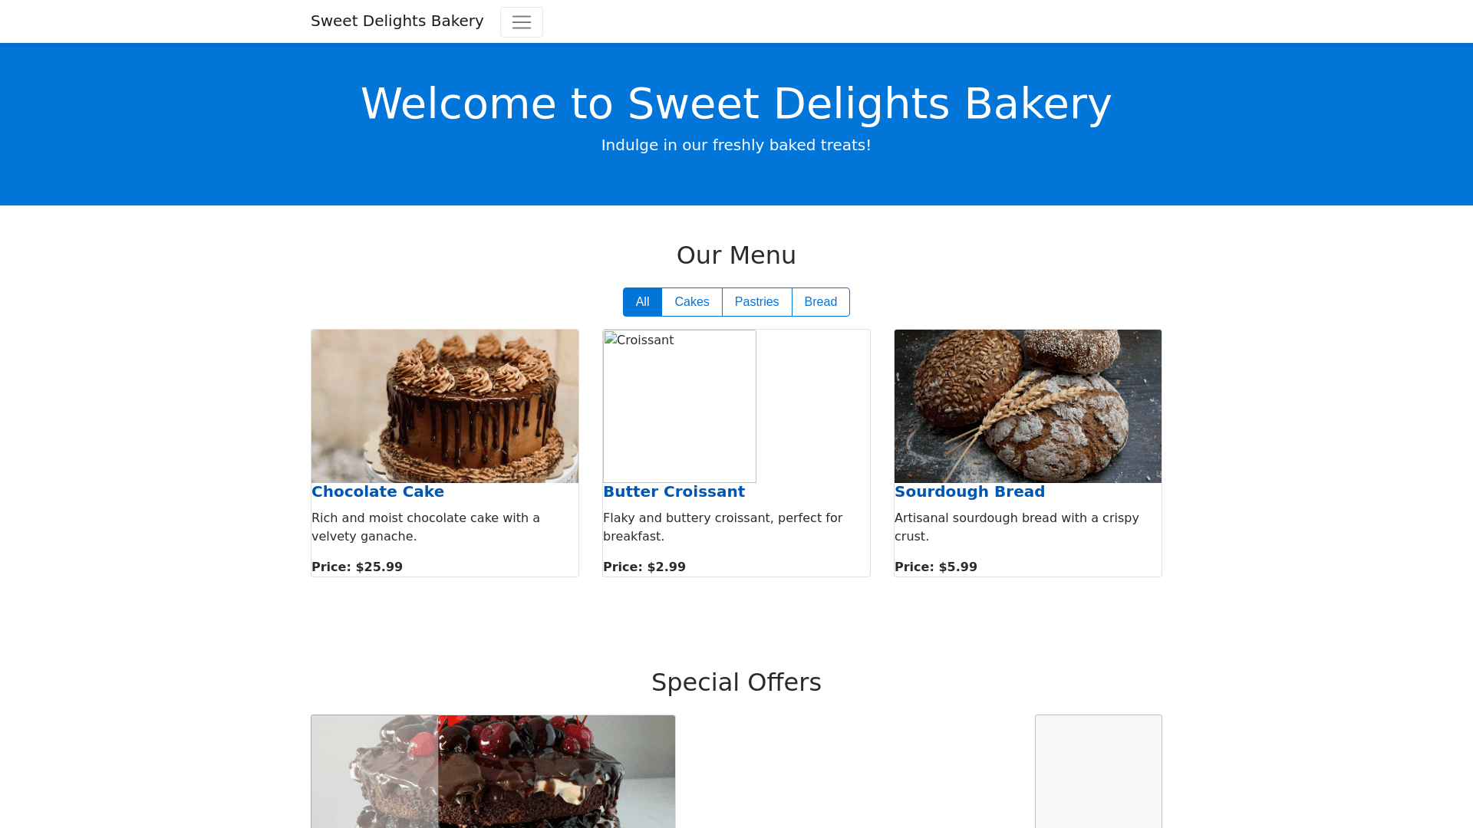Click the Welcome to Sweet Delights Bakery banner title

[736, 103]
